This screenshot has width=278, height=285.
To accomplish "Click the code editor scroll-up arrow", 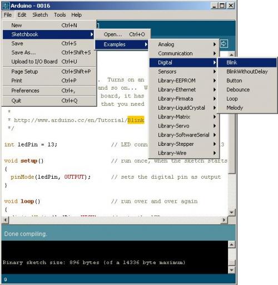I will click(x=231, y=55).
